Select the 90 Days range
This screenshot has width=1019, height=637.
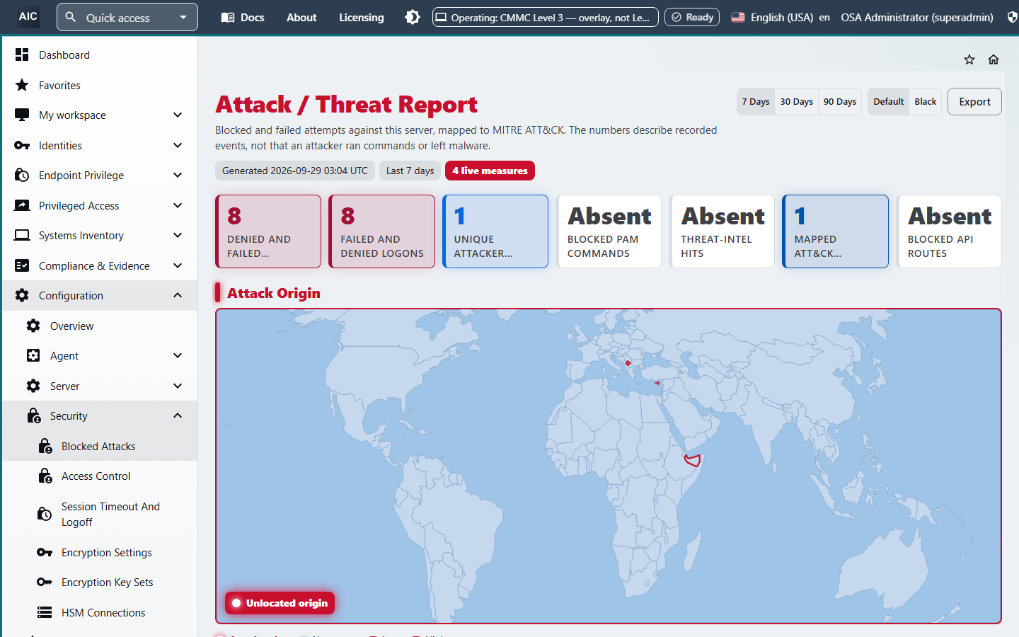point(840,101)
